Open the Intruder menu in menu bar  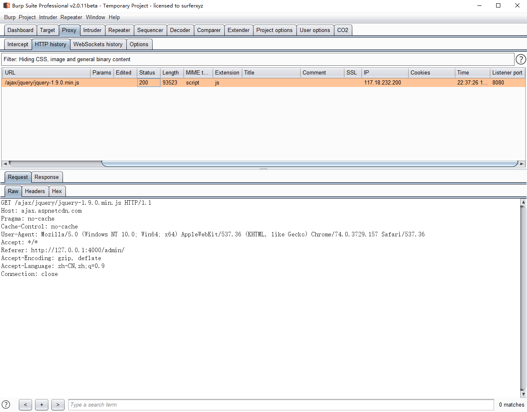click(x=48, y=17)
